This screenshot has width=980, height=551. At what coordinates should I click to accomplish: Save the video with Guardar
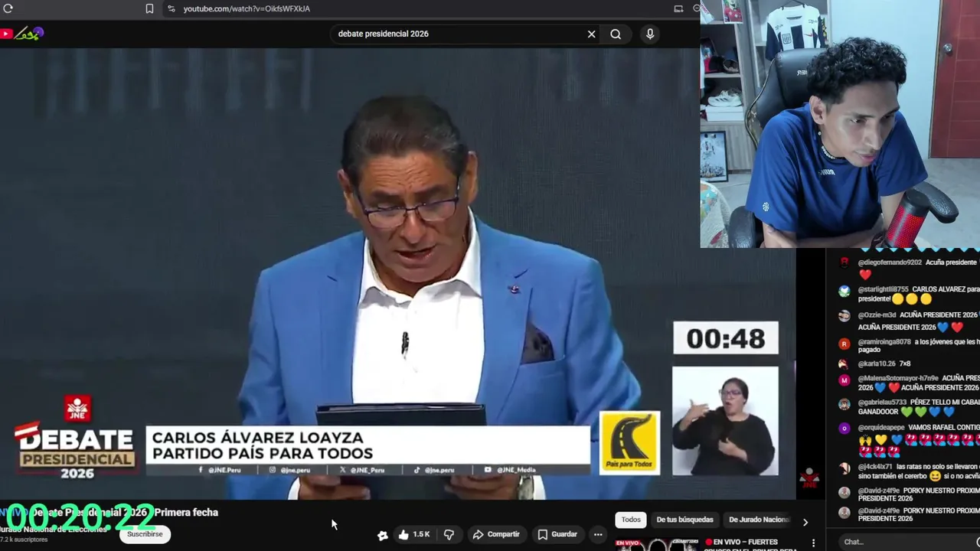(x=557, y=534)
